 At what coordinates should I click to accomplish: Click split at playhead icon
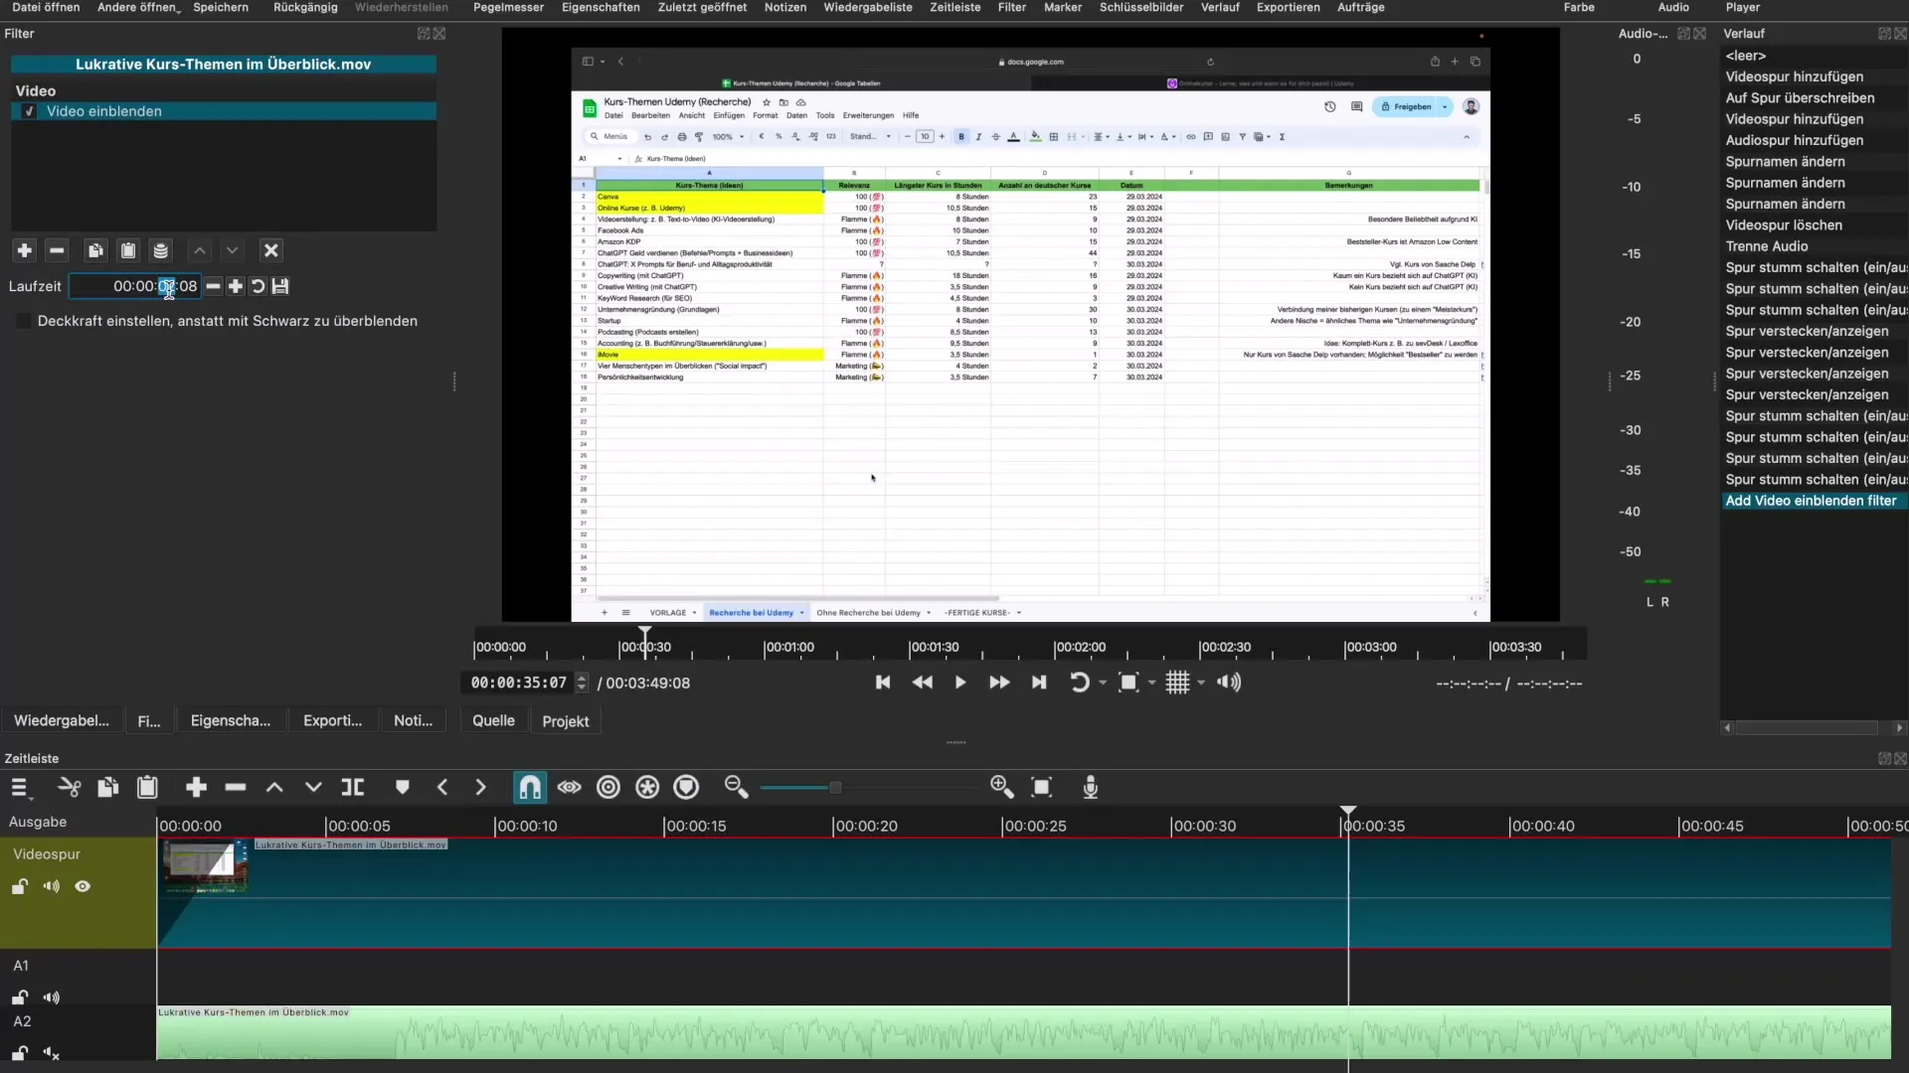353,788
